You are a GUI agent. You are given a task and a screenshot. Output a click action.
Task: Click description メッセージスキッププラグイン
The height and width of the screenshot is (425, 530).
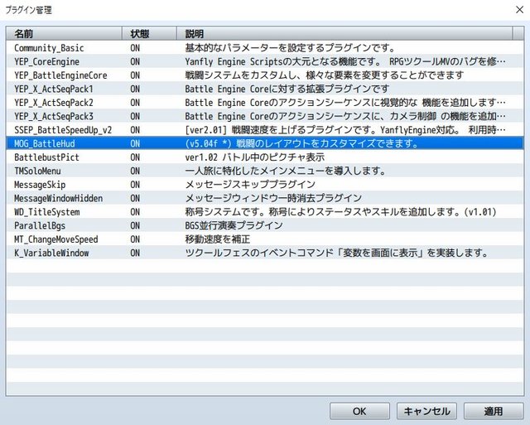(x=250, y=185)
